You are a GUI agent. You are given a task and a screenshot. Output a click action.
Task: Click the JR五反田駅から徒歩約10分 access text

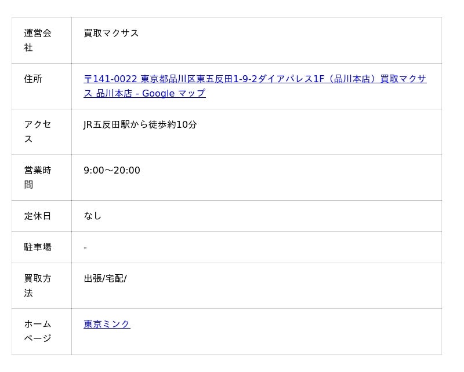point(140,124)
